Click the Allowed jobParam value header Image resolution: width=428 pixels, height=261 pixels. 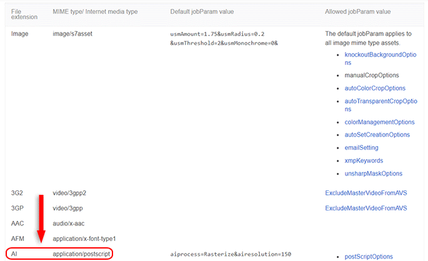(x=358, y=12)
